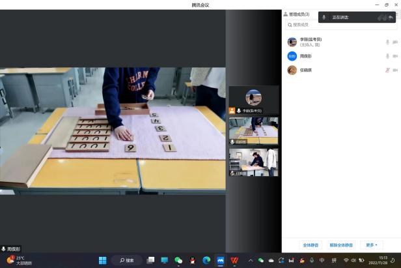Toggle the microphone icon in 李丽(监考员)'s member row
Screen dimensions: 401x268
pyautogui.click(x=387, y=42)
